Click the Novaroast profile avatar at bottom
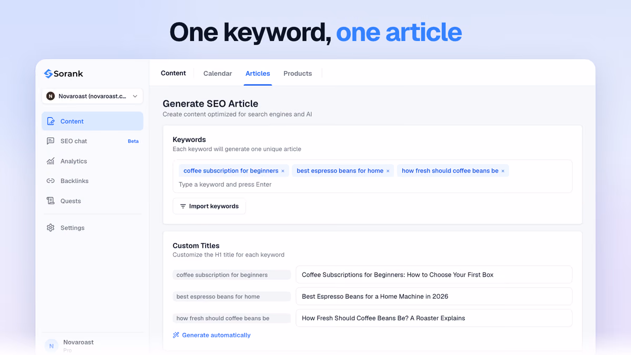This screenshot has width=631, height=355. click(x=51, y=346)
